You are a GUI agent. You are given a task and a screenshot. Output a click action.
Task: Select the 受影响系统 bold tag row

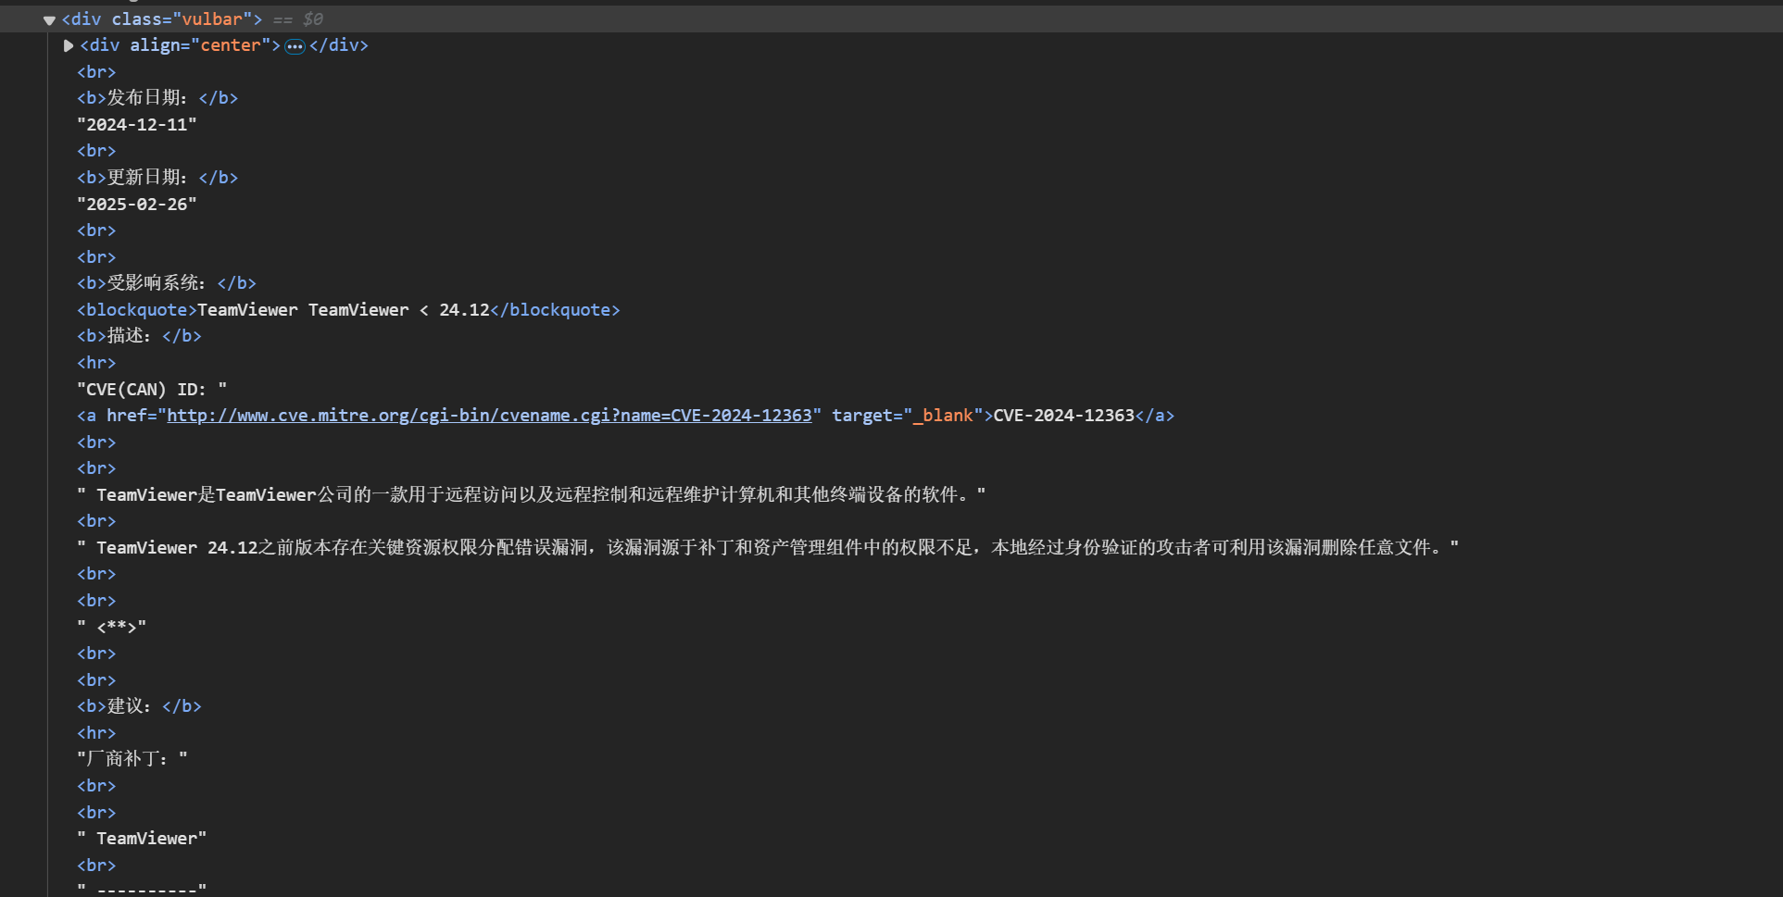pos(167,283)
